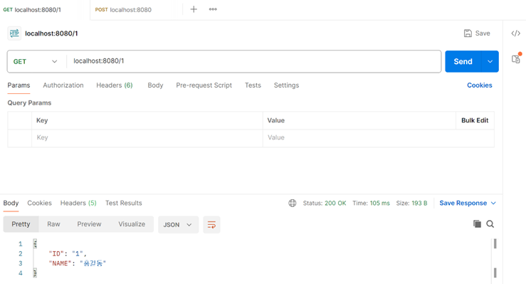Open the Test Results tab
The height and width of the screenshot is (284, 526).
pyautogui.click(x=123, y=203)
